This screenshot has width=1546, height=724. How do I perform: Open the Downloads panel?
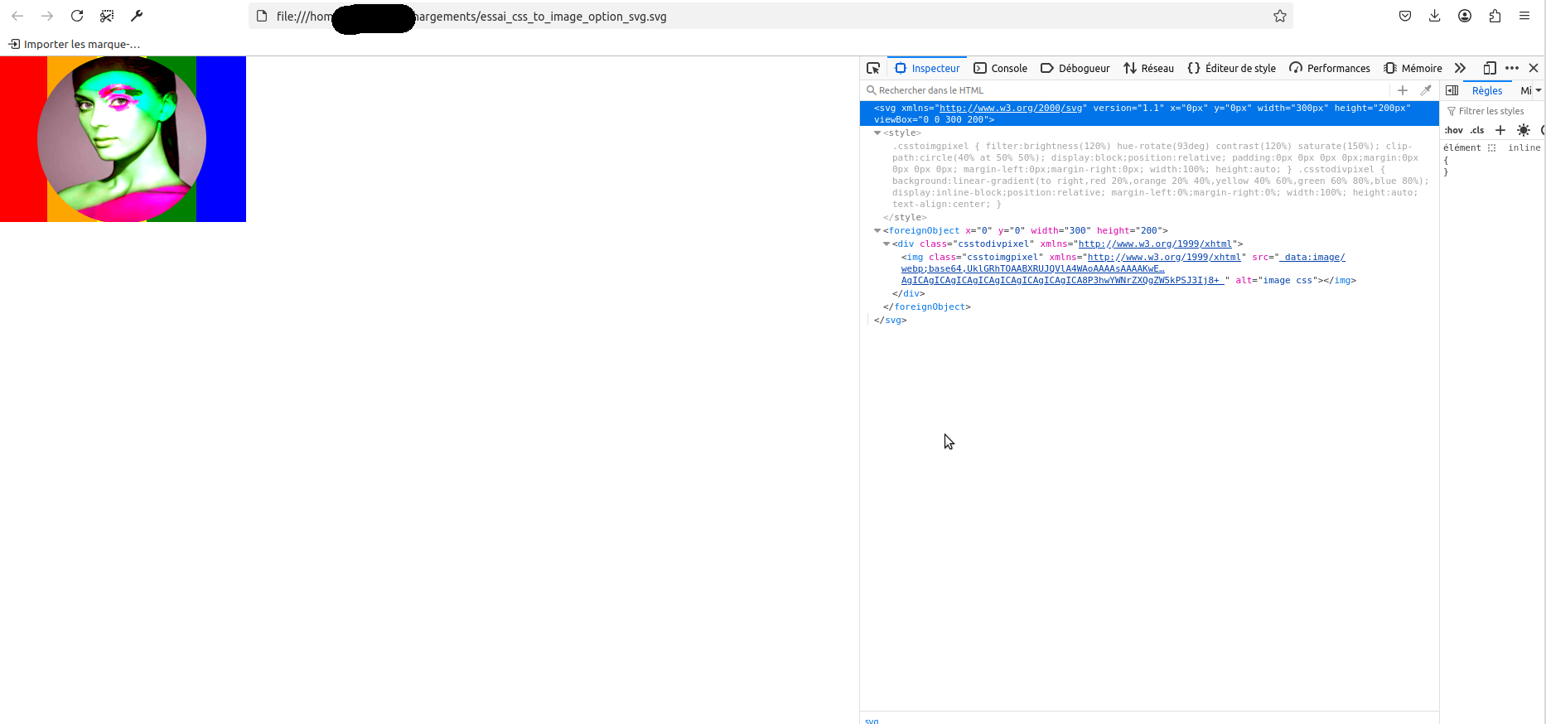[x=1435, y=16]
